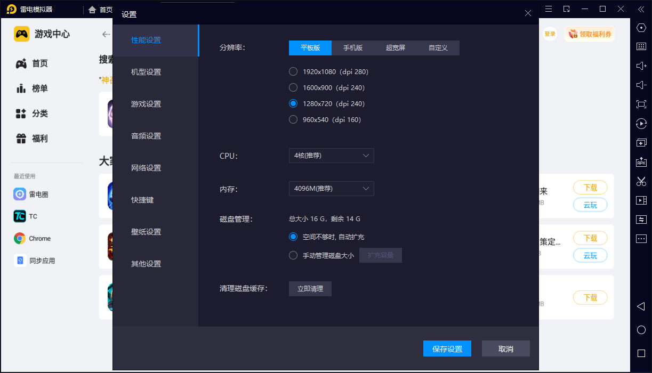Increase volume with speaker plus icon
652x373 pixels.
point(641,66)
